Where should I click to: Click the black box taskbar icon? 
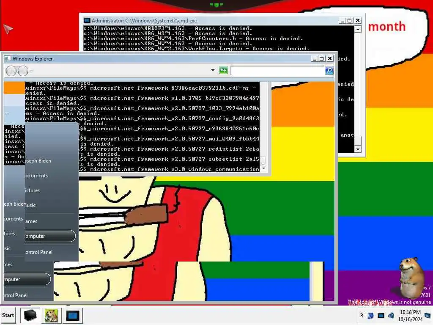click(30, 315)
